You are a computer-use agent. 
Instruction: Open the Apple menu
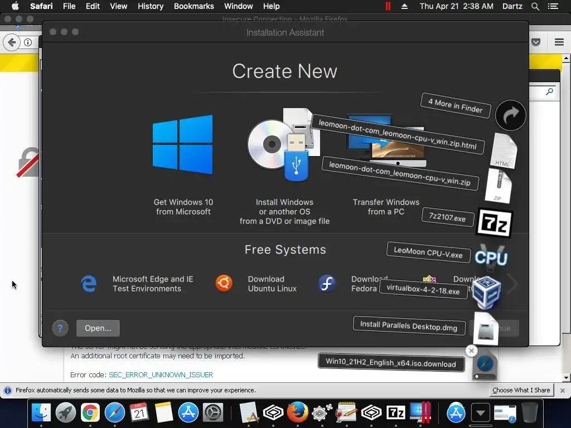point(15,6)
